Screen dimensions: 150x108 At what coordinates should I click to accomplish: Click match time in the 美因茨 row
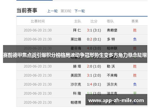(x=38, y=75)
